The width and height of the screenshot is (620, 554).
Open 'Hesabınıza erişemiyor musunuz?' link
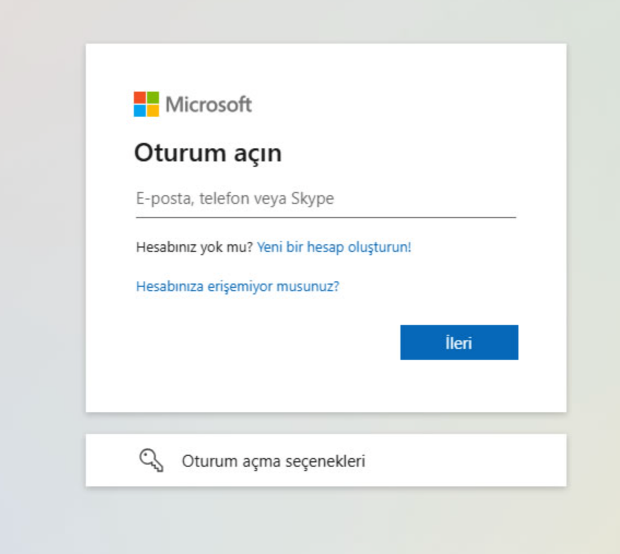[237, 286]
